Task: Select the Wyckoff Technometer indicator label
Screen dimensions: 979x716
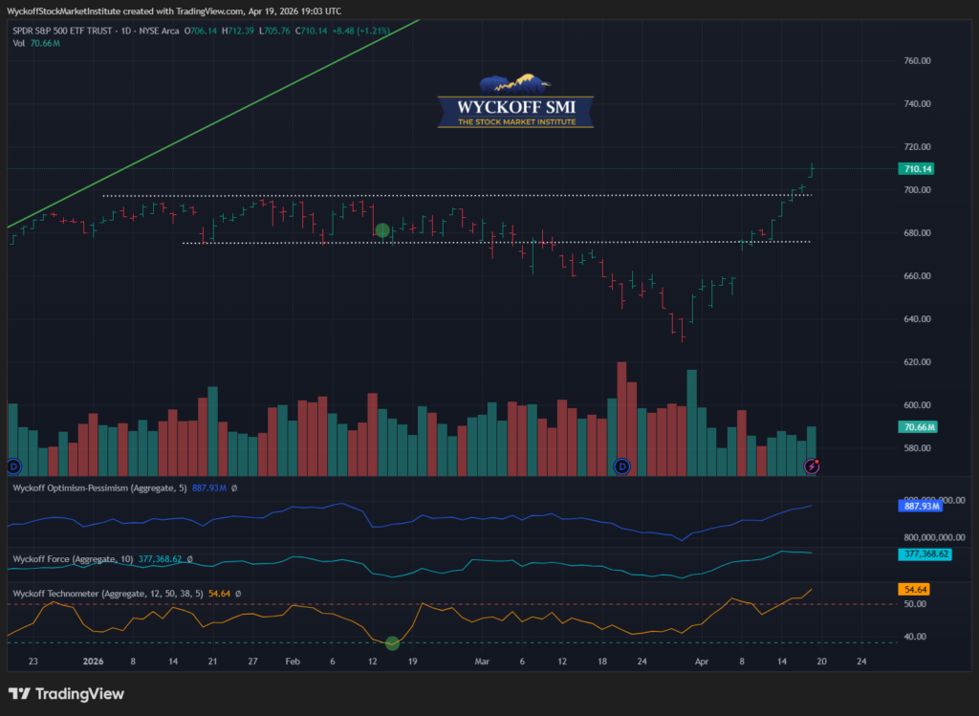Action: [x=105, y=594]
